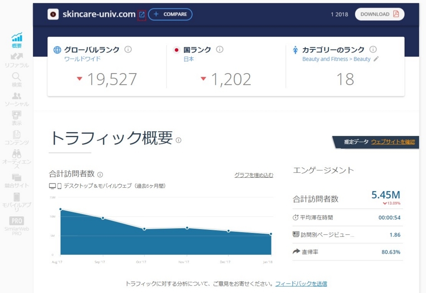Click the ウェブサイトを確認 link
Viewport: 426px width, 293px height.
pyautogui.click(x=393, y=142)
